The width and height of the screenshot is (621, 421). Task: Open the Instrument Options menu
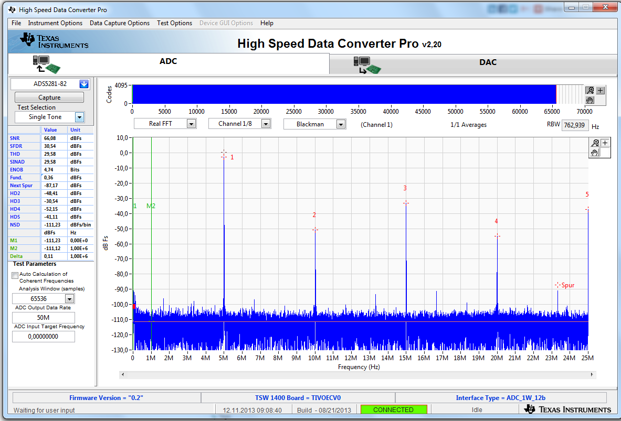click(55, 23)
